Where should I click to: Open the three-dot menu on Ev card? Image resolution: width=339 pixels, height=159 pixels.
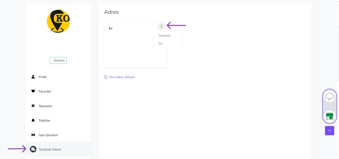pos(161,26)
